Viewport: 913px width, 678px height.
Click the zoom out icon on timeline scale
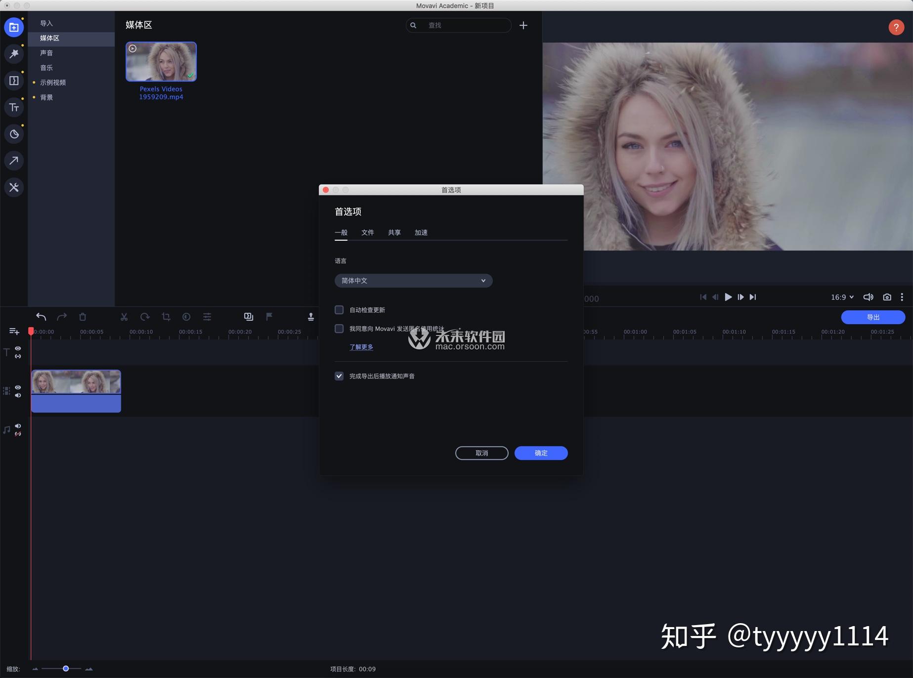(x=35, y=669)
